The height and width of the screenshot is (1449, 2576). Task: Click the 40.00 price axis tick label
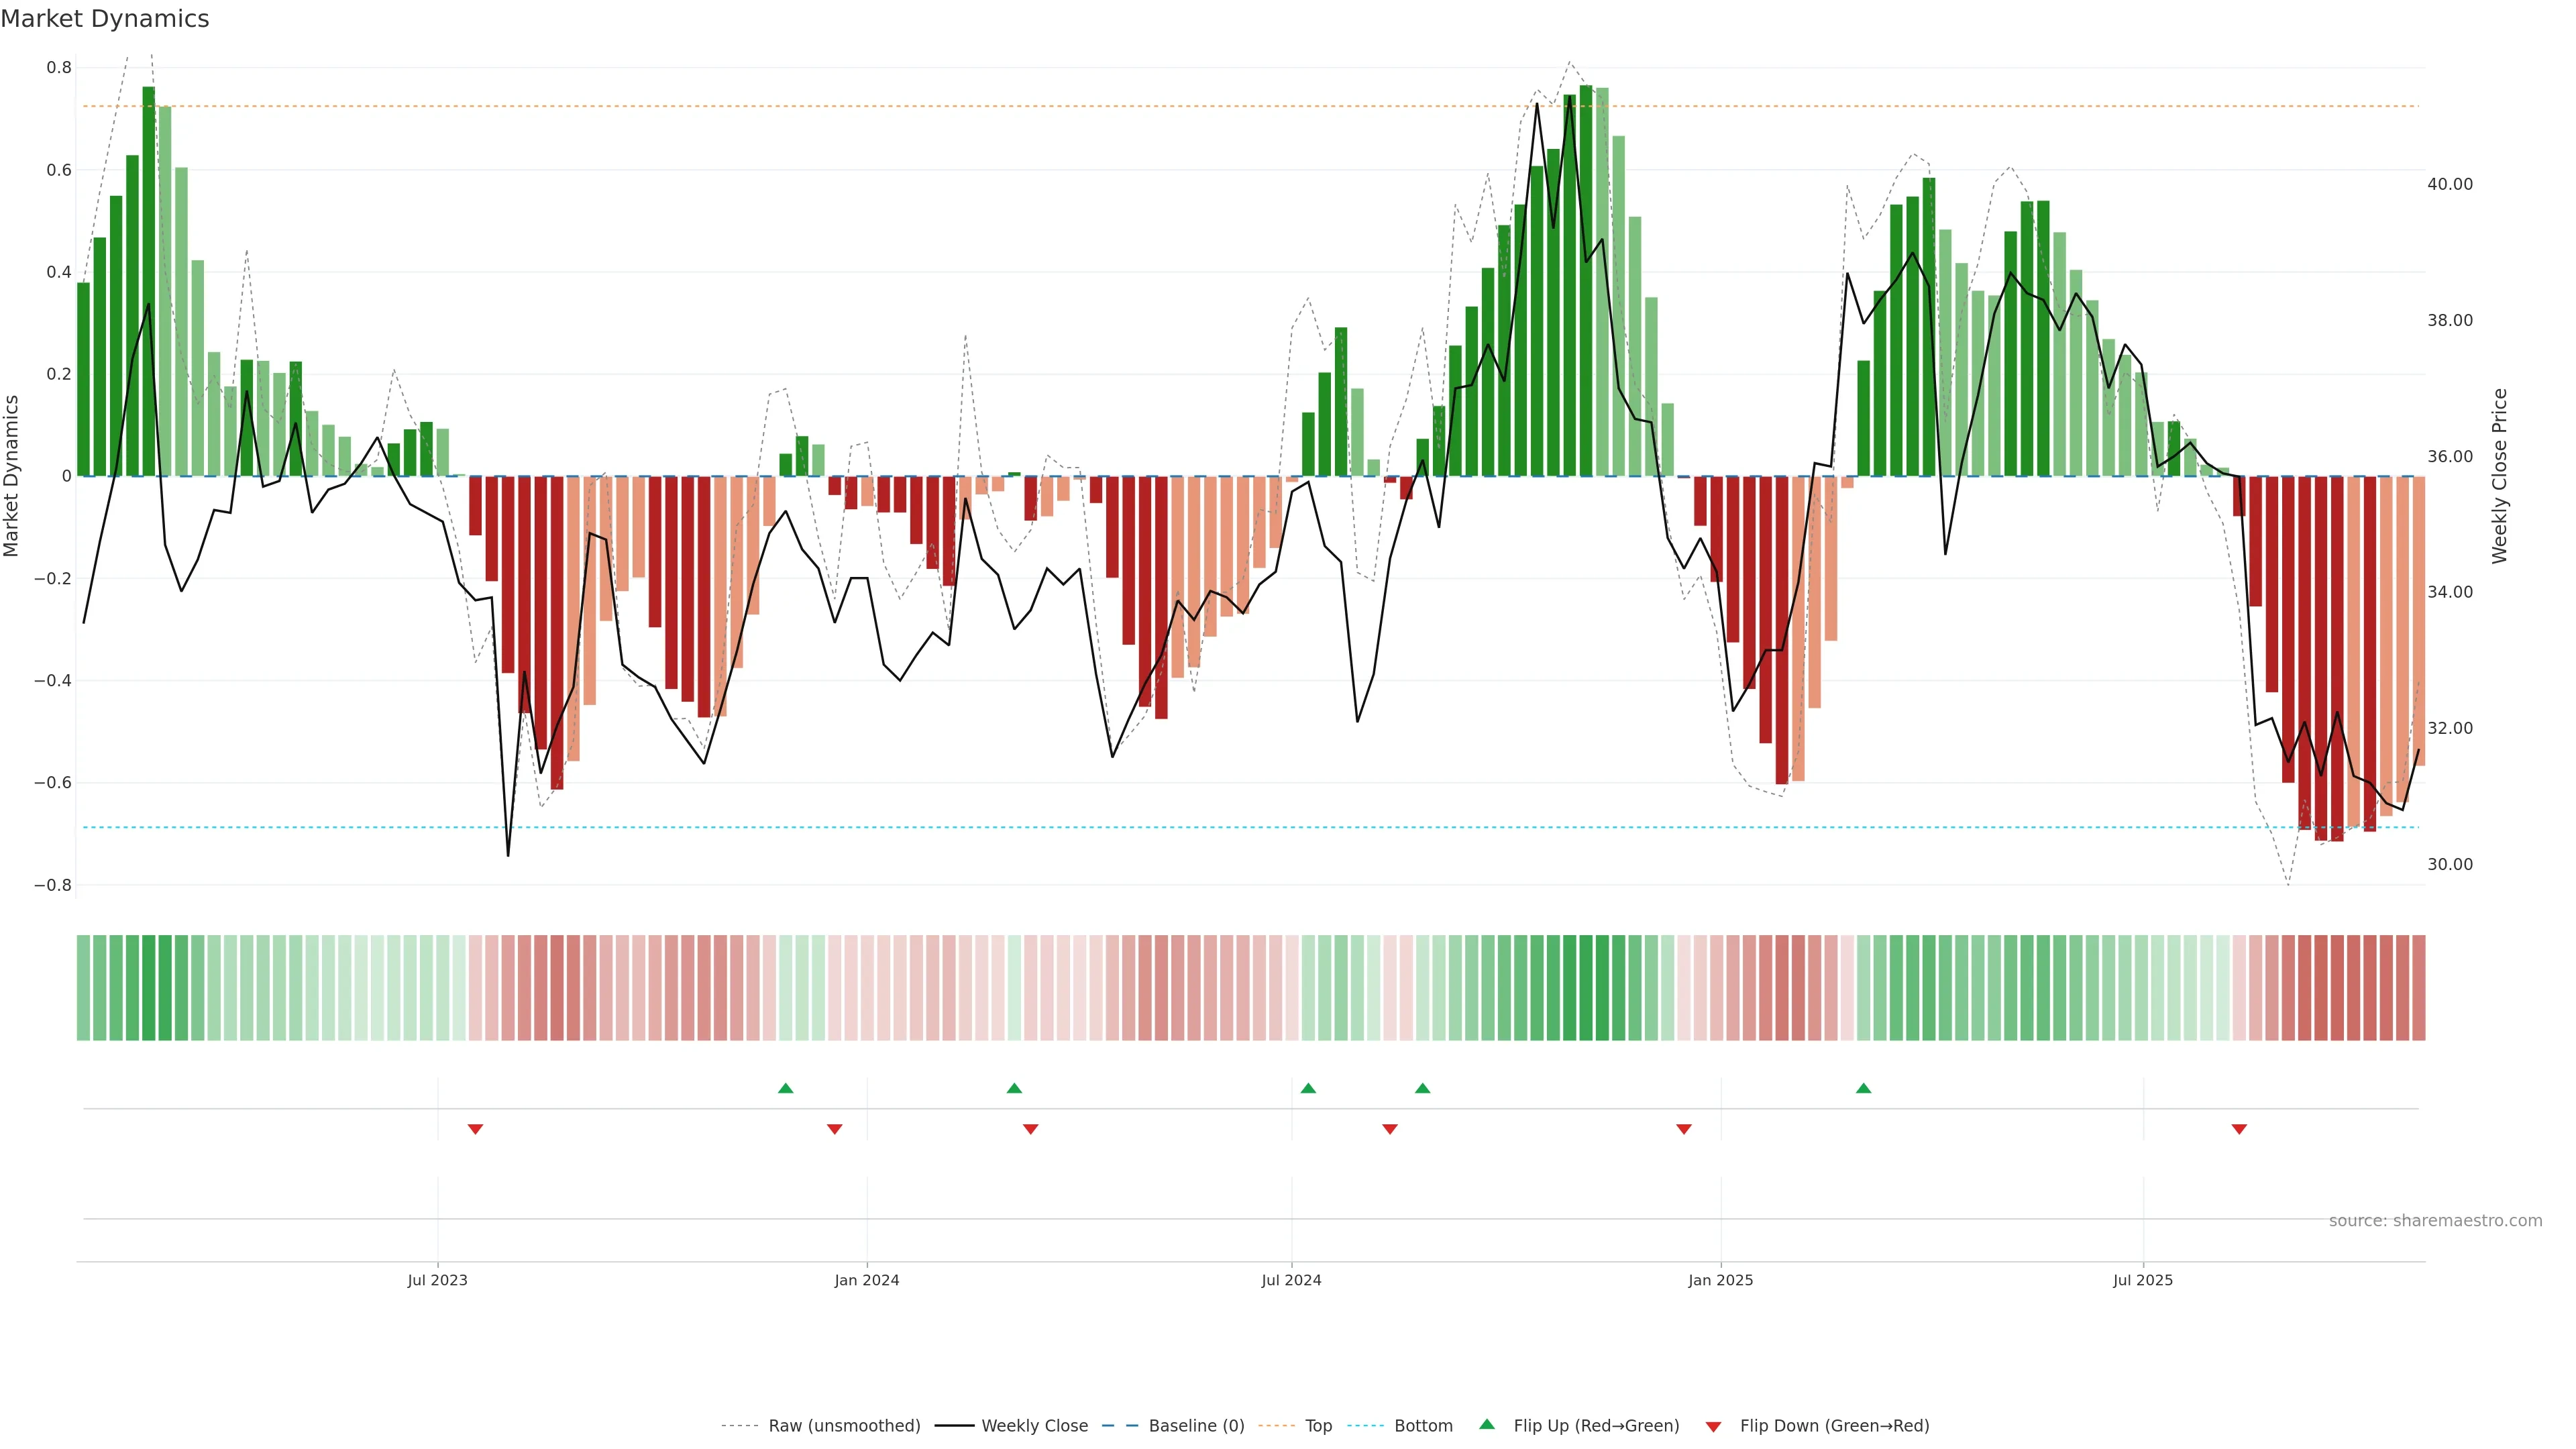pyautogui.click(x=2449, y=184)
